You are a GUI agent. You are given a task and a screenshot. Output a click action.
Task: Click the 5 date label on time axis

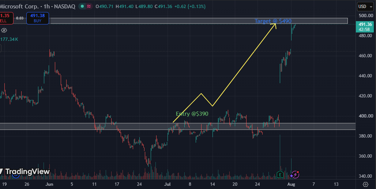[x=72, y=184]
